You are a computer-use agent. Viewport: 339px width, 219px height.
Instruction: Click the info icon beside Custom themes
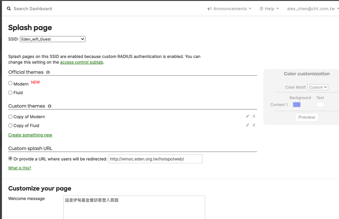50,106
